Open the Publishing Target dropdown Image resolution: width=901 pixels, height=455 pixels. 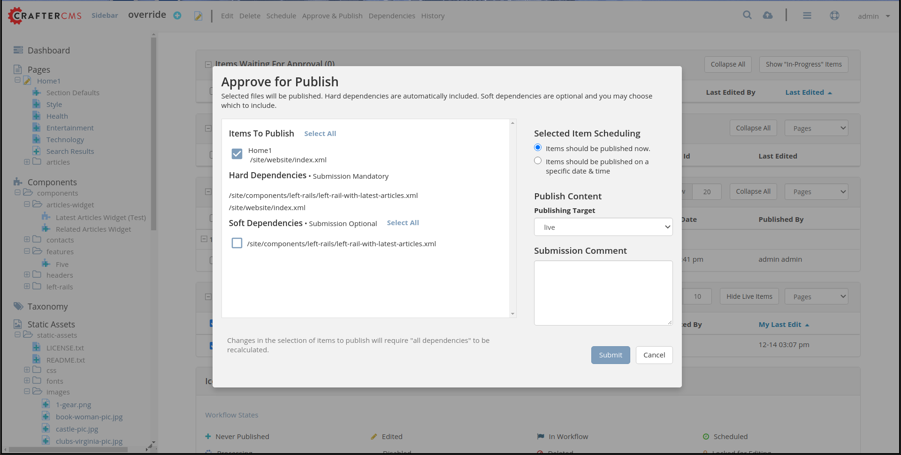pyautogui.click(x=603, y=227)
